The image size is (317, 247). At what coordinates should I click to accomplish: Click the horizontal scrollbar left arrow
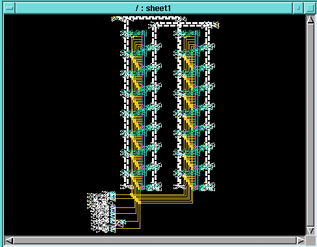tap(9, 240)
